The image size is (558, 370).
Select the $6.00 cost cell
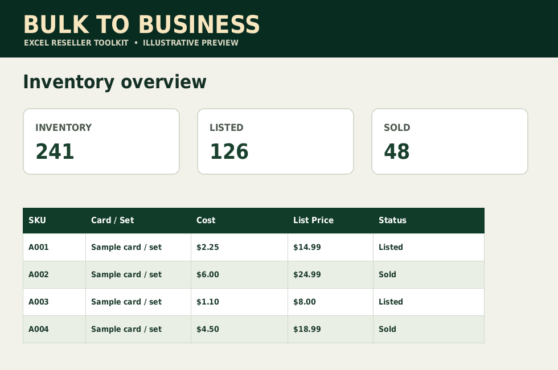click(x=239, y=274)
